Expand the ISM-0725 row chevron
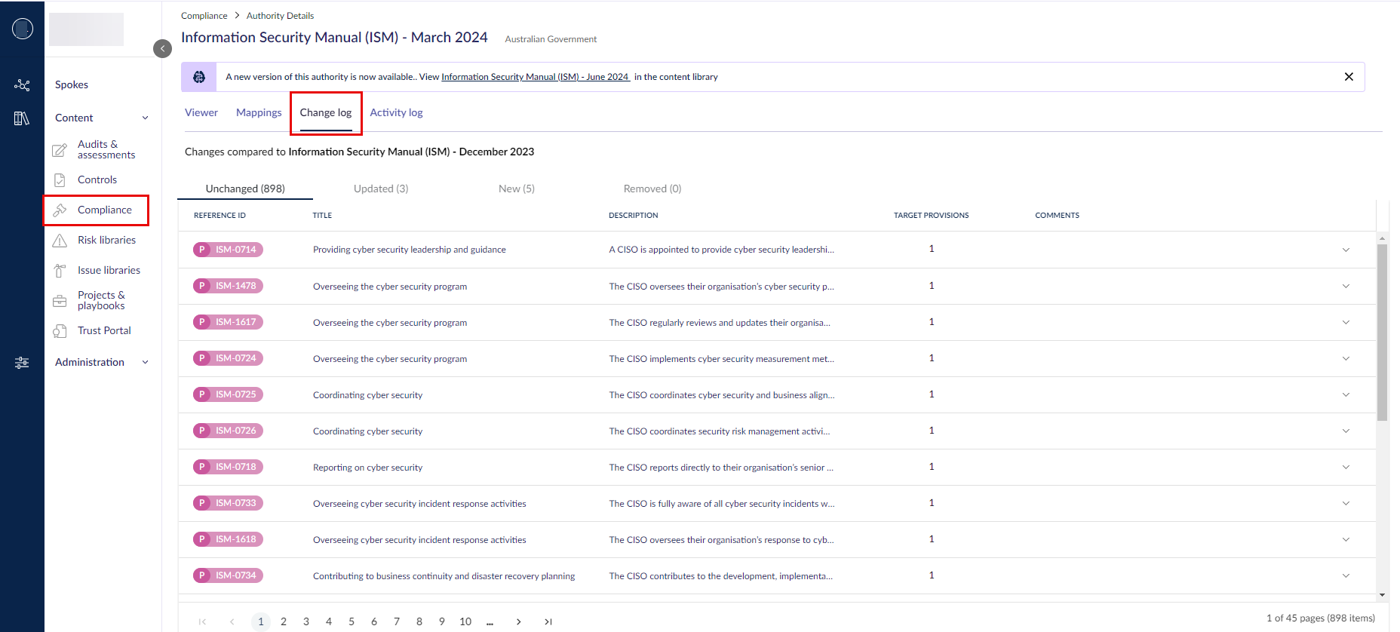 1346,394
